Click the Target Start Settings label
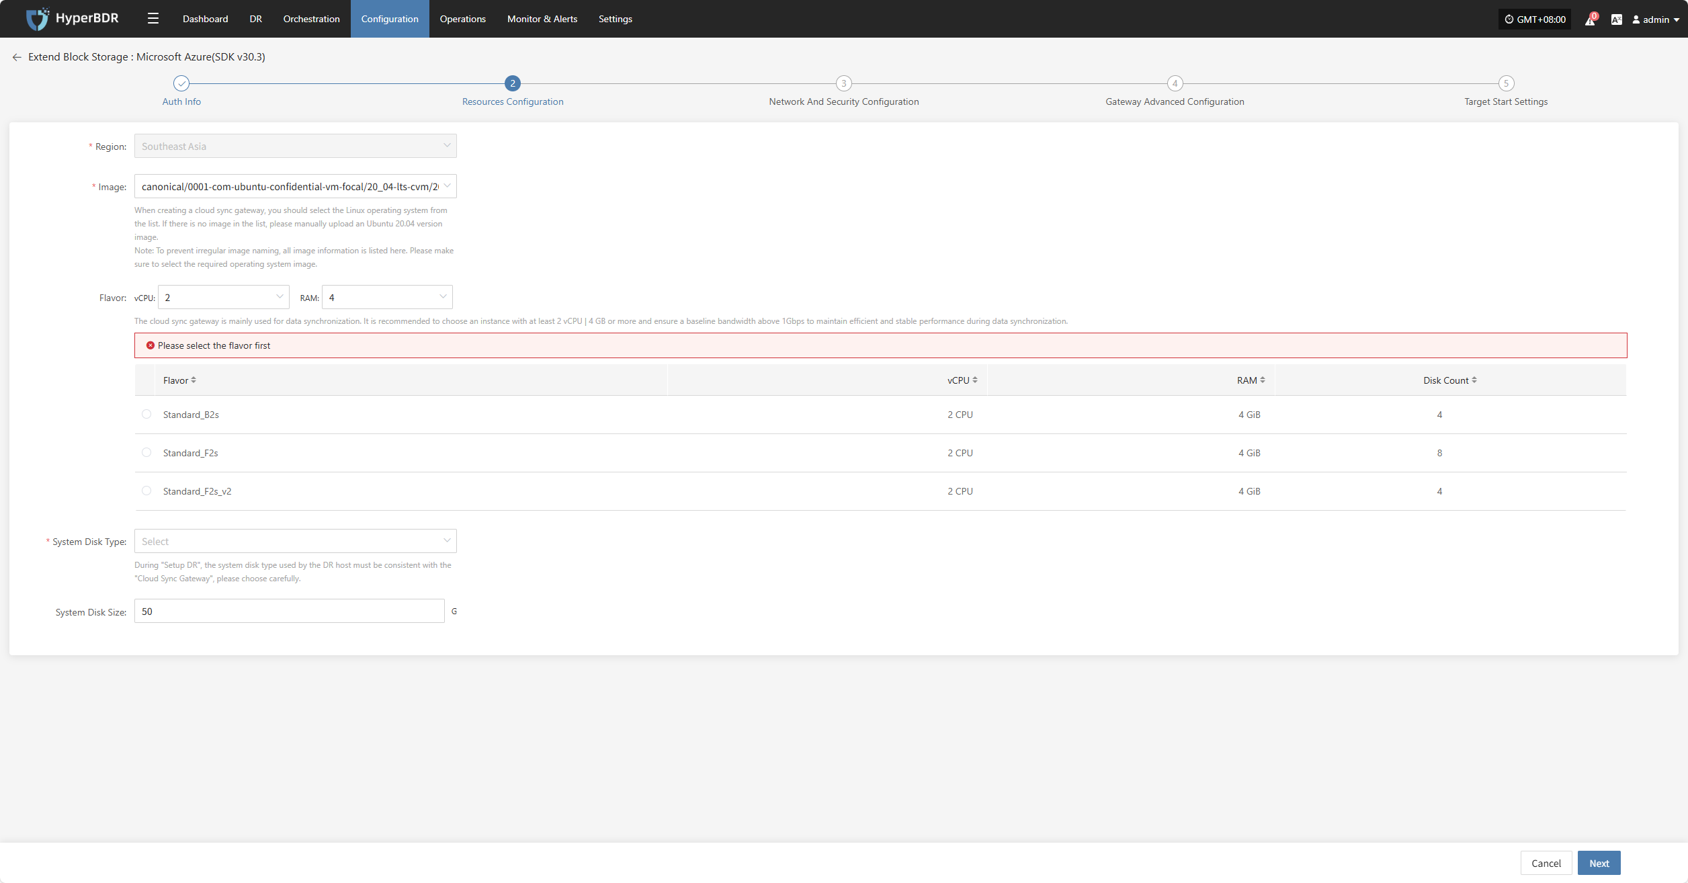 coord(1506,101)
